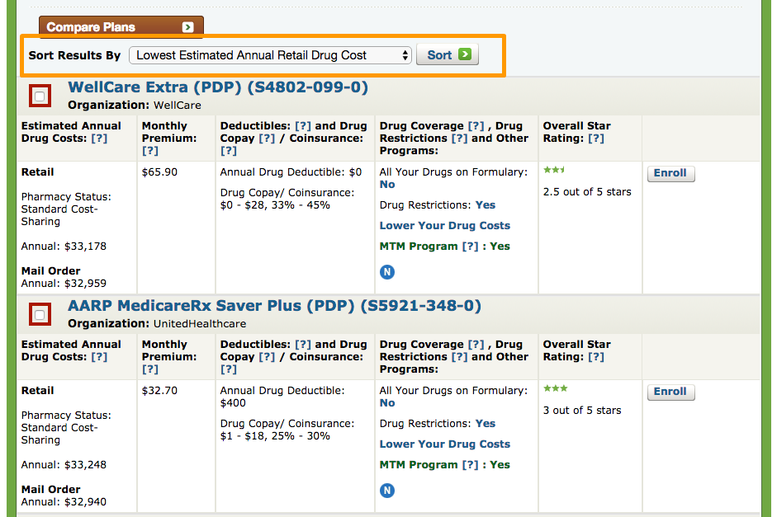Screen dimensions: 777x517
Task: Click the arrow icon on Compare Plans
Action: coord(187,27)
